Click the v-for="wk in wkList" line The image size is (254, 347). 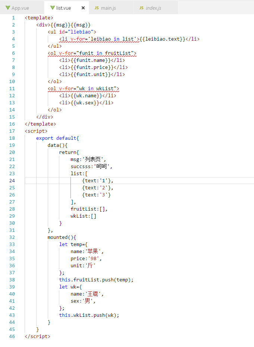pos(84,89)
